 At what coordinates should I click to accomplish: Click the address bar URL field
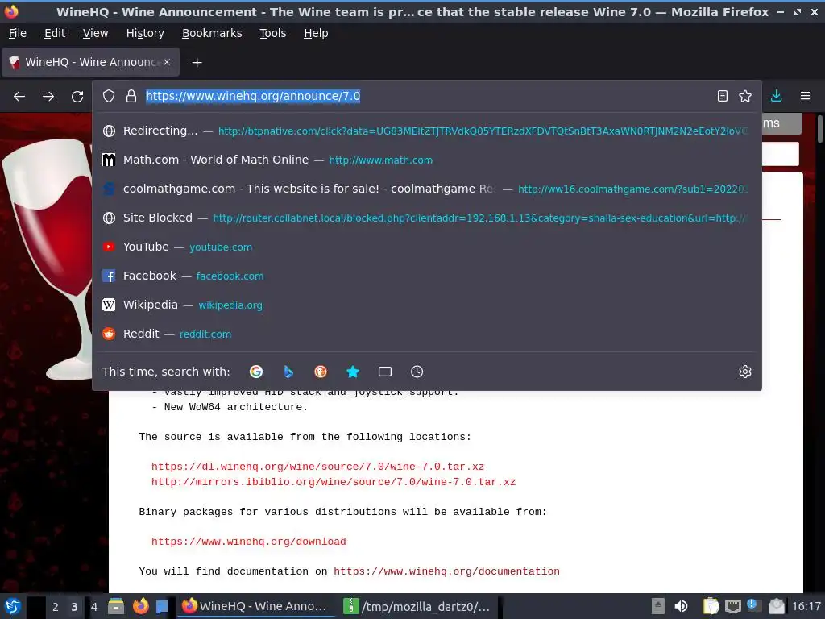point(426,96)
